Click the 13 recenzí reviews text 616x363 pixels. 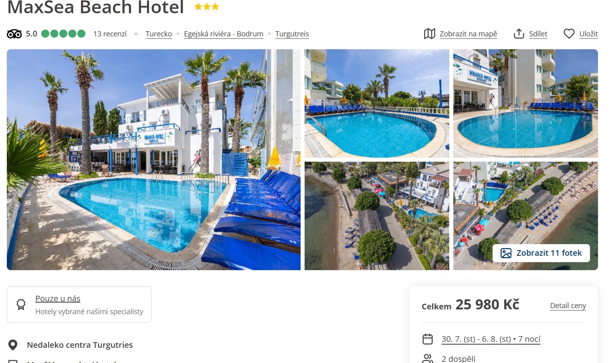point(110,34)
